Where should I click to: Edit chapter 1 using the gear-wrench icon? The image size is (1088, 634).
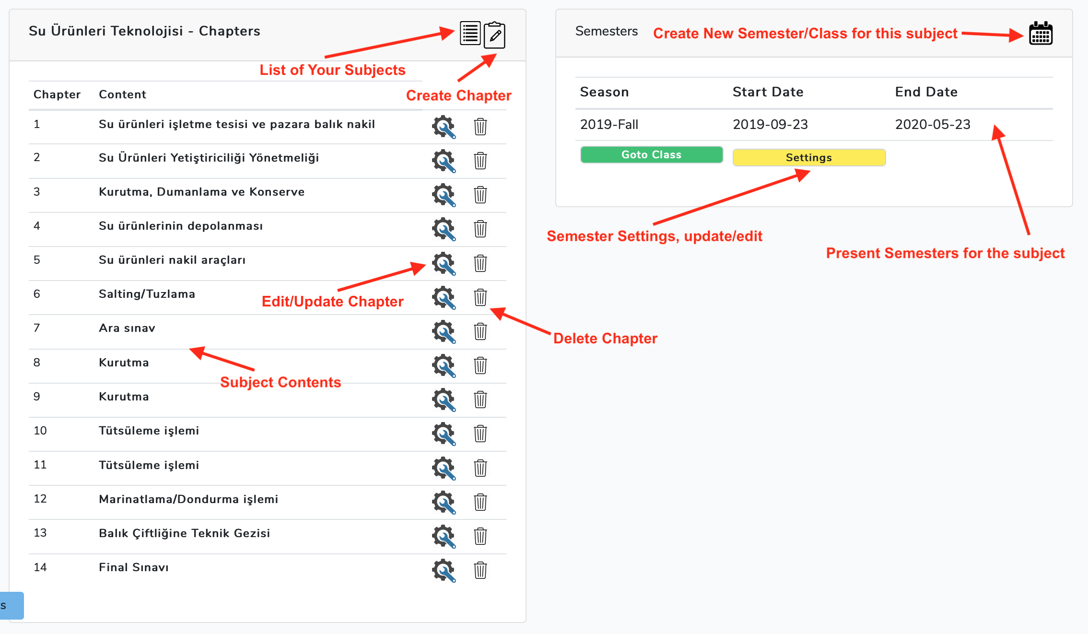click(x=444, y=127)
